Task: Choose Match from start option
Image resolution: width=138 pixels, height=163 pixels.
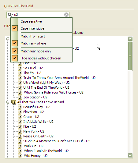Action: 41,36
